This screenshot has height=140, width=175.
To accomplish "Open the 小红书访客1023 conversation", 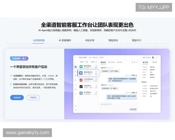I will (x=88, y=80).
